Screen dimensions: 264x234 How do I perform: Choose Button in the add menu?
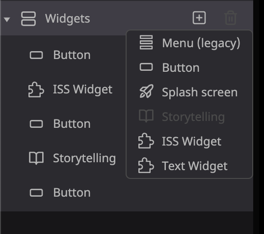(189, 67)
